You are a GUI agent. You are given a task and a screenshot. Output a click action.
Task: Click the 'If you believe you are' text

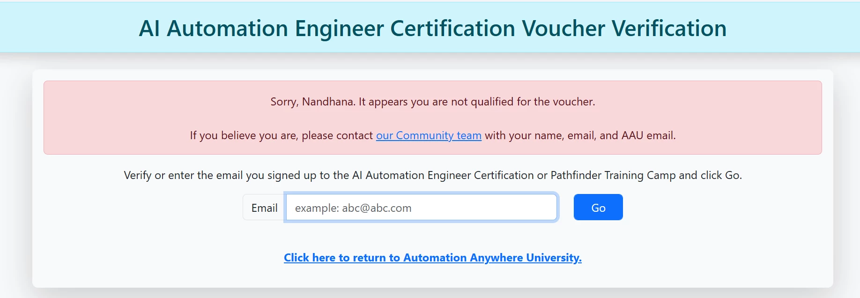click(x=243, y=135)
